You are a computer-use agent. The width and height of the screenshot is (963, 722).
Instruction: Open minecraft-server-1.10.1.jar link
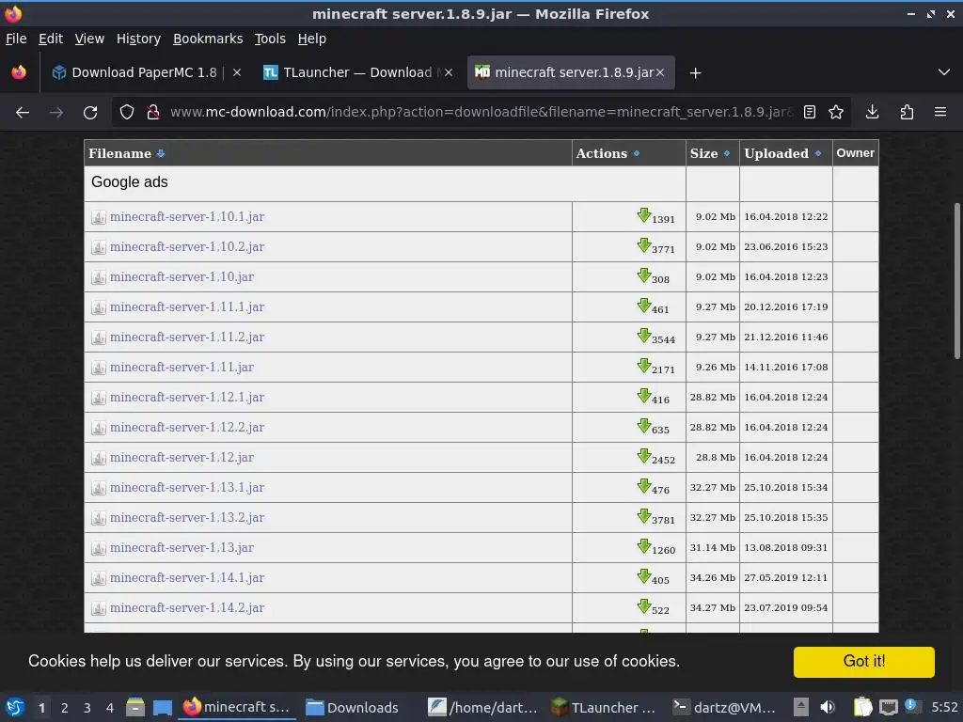187,217
